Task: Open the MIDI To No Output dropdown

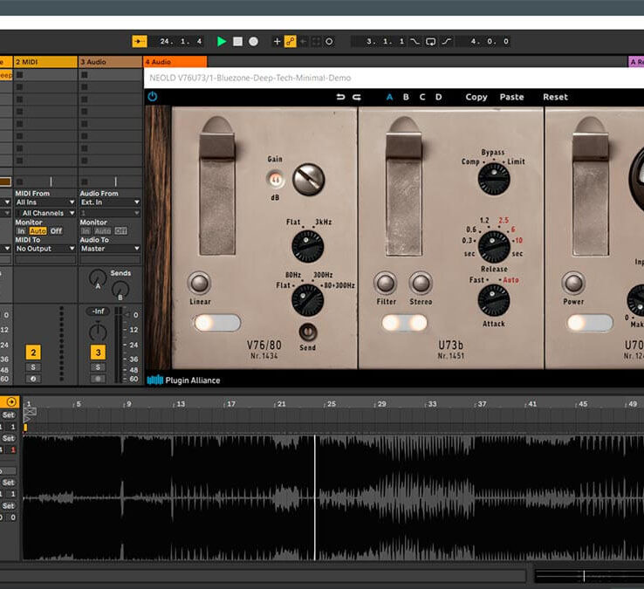Action: 45,249
